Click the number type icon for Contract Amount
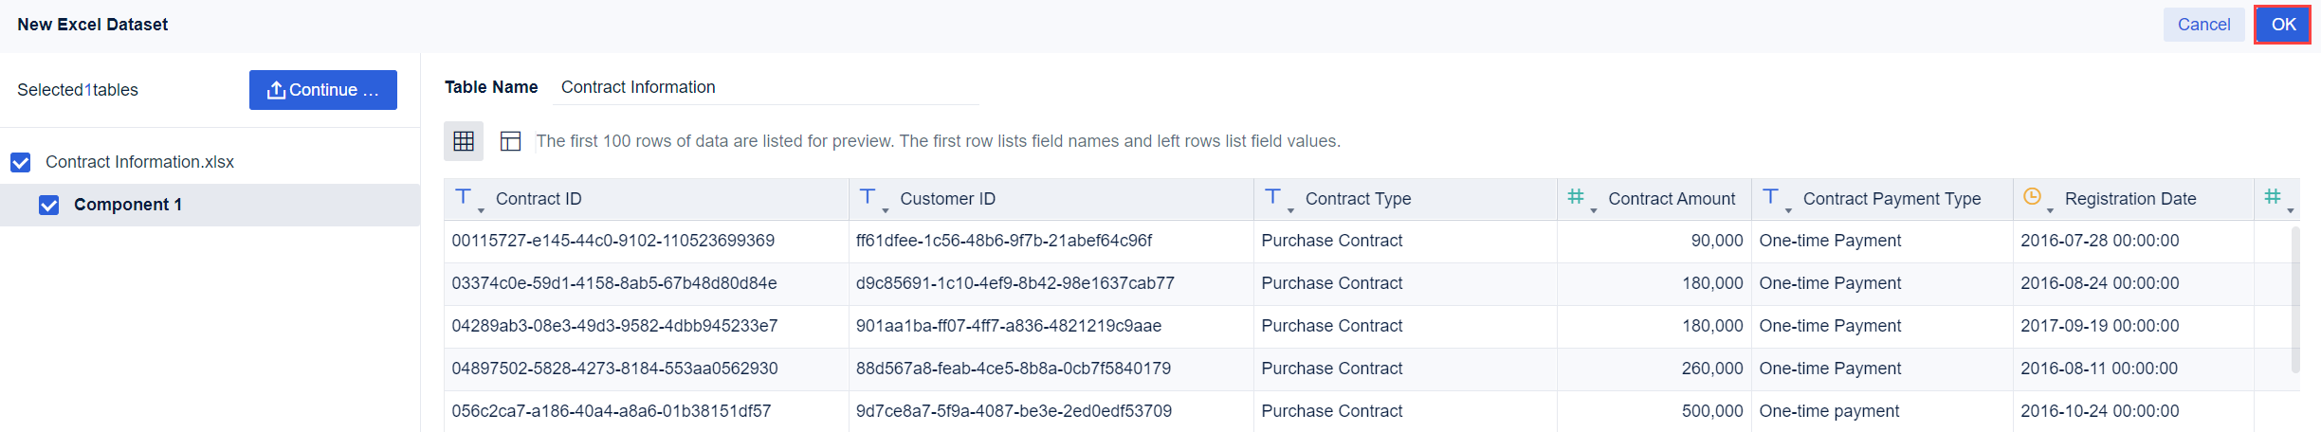2321x432 pixels. tap(1576, 197)
